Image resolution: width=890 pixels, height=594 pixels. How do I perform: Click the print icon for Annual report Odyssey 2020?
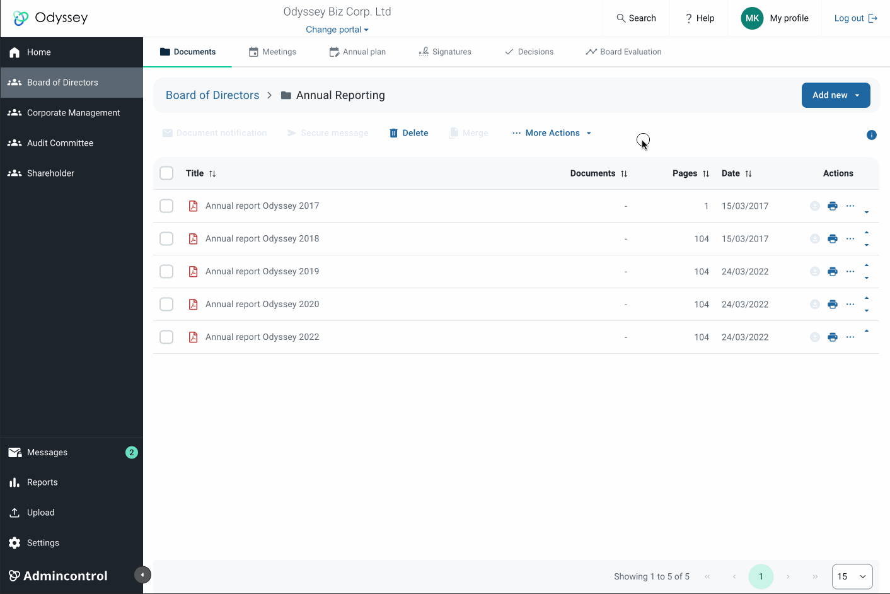pyautogui.click(x=833, y=305)
